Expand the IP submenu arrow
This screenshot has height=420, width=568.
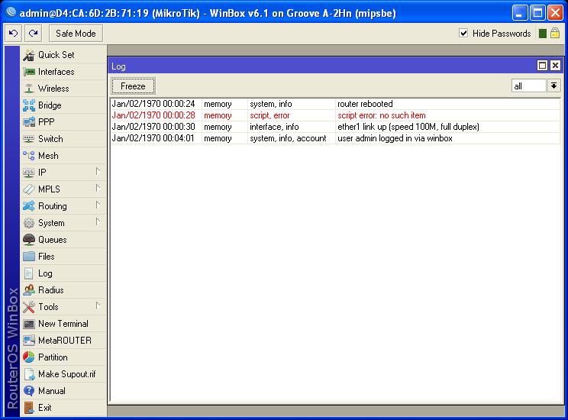point(98,171)
